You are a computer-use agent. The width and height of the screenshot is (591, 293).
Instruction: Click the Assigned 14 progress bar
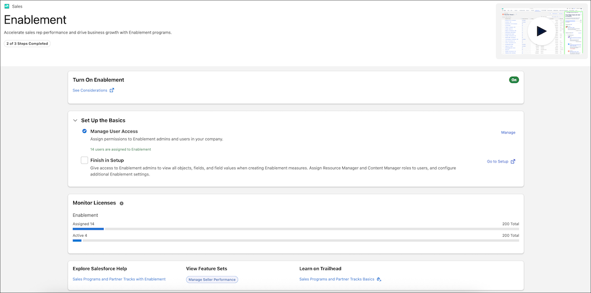[296, 229]
